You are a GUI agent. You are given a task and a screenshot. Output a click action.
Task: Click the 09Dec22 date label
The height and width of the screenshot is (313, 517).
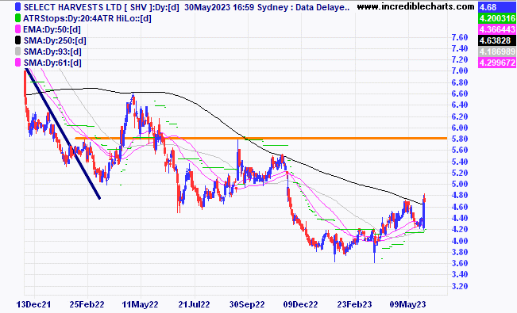tap(300, 304)
